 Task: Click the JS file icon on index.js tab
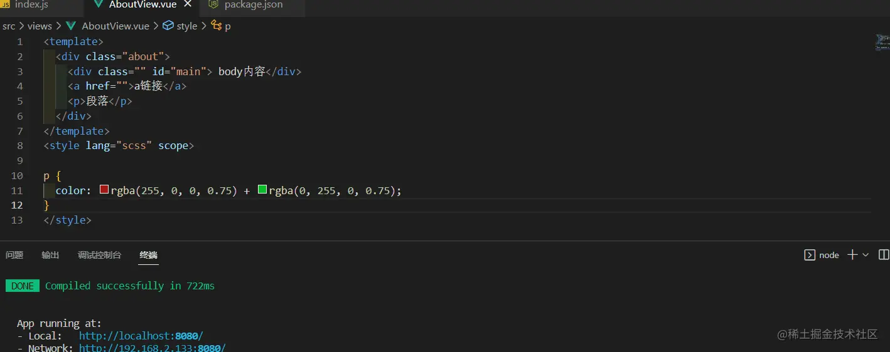coord(5,4)
